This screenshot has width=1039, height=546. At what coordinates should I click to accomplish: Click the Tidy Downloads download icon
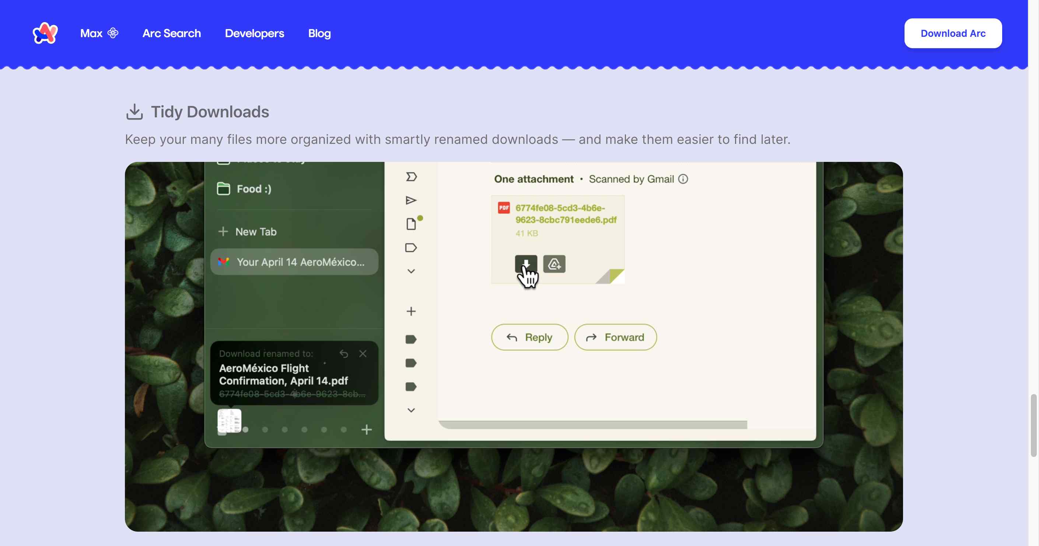click(134, 112)
